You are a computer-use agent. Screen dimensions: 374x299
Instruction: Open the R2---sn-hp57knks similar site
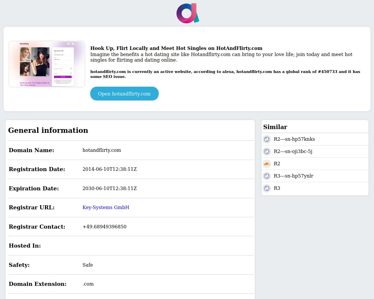click(x=294, y=139)
